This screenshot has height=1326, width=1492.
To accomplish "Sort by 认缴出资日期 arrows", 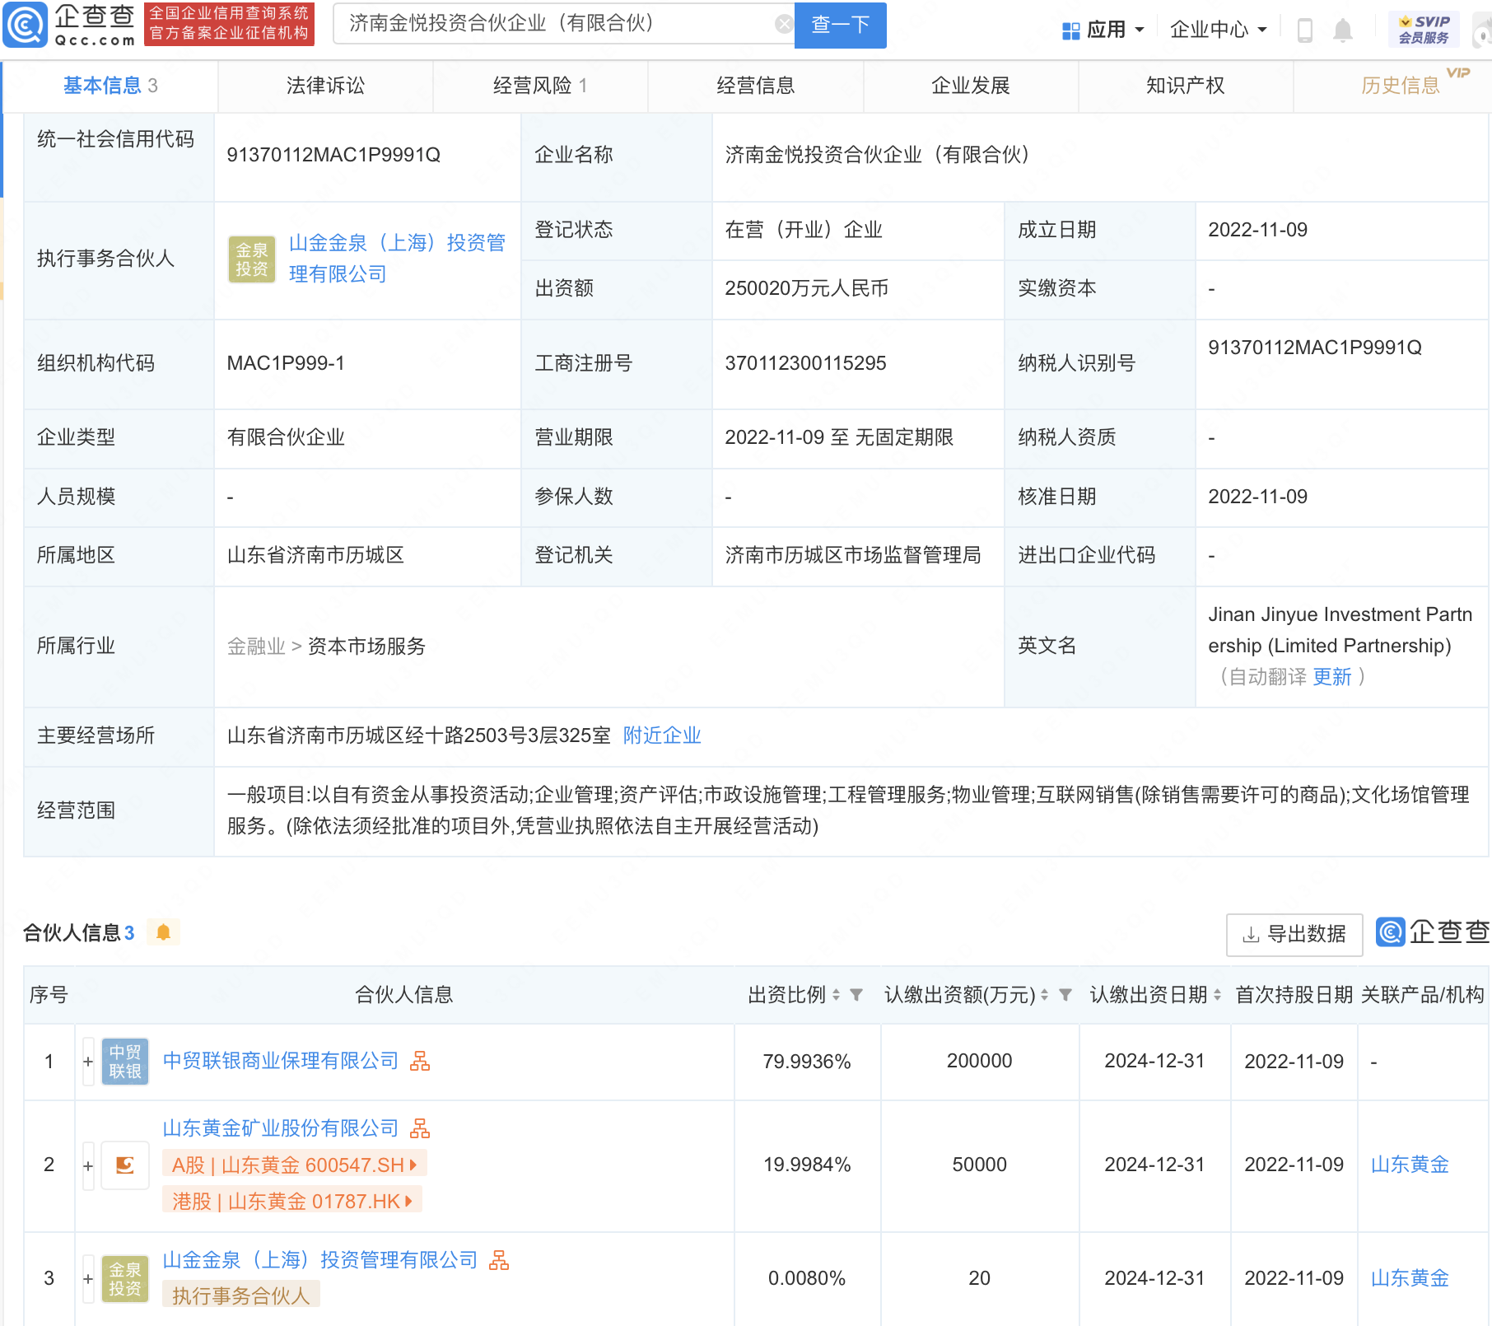I will tap(1217, 995).
